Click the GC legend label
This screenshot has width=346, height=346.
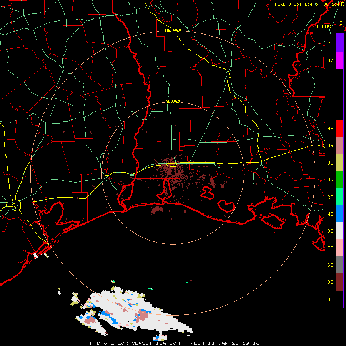pos(330,265)
